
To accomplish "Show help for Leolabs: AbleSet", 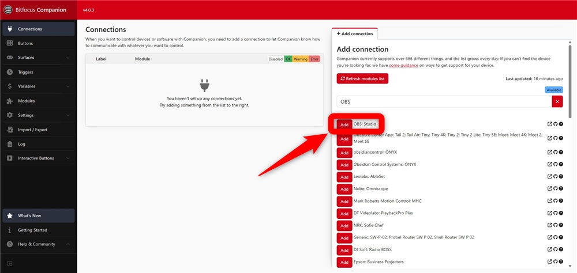I will click(561, 176).
